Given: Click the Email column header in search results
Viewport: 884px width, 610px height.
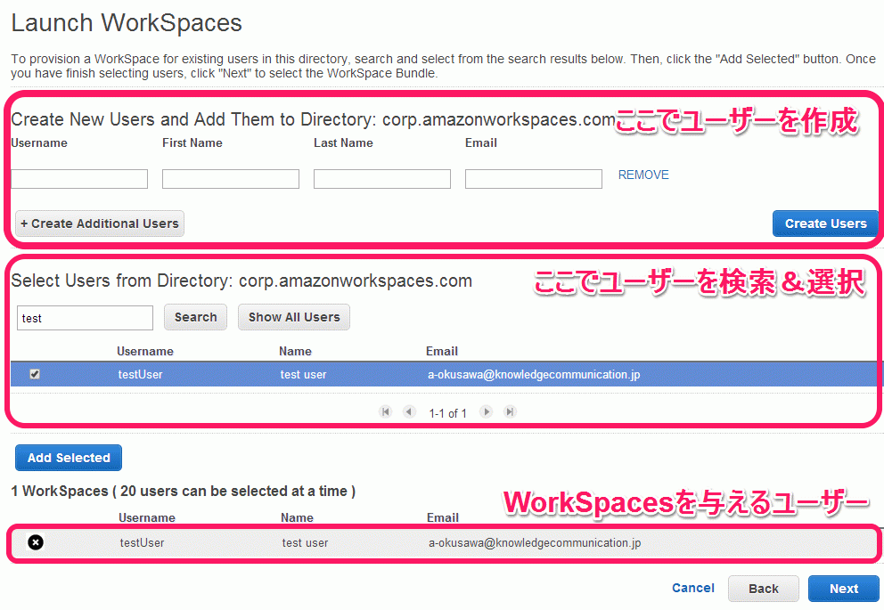Looking at the screenshot, I should (x=441, y=352).
